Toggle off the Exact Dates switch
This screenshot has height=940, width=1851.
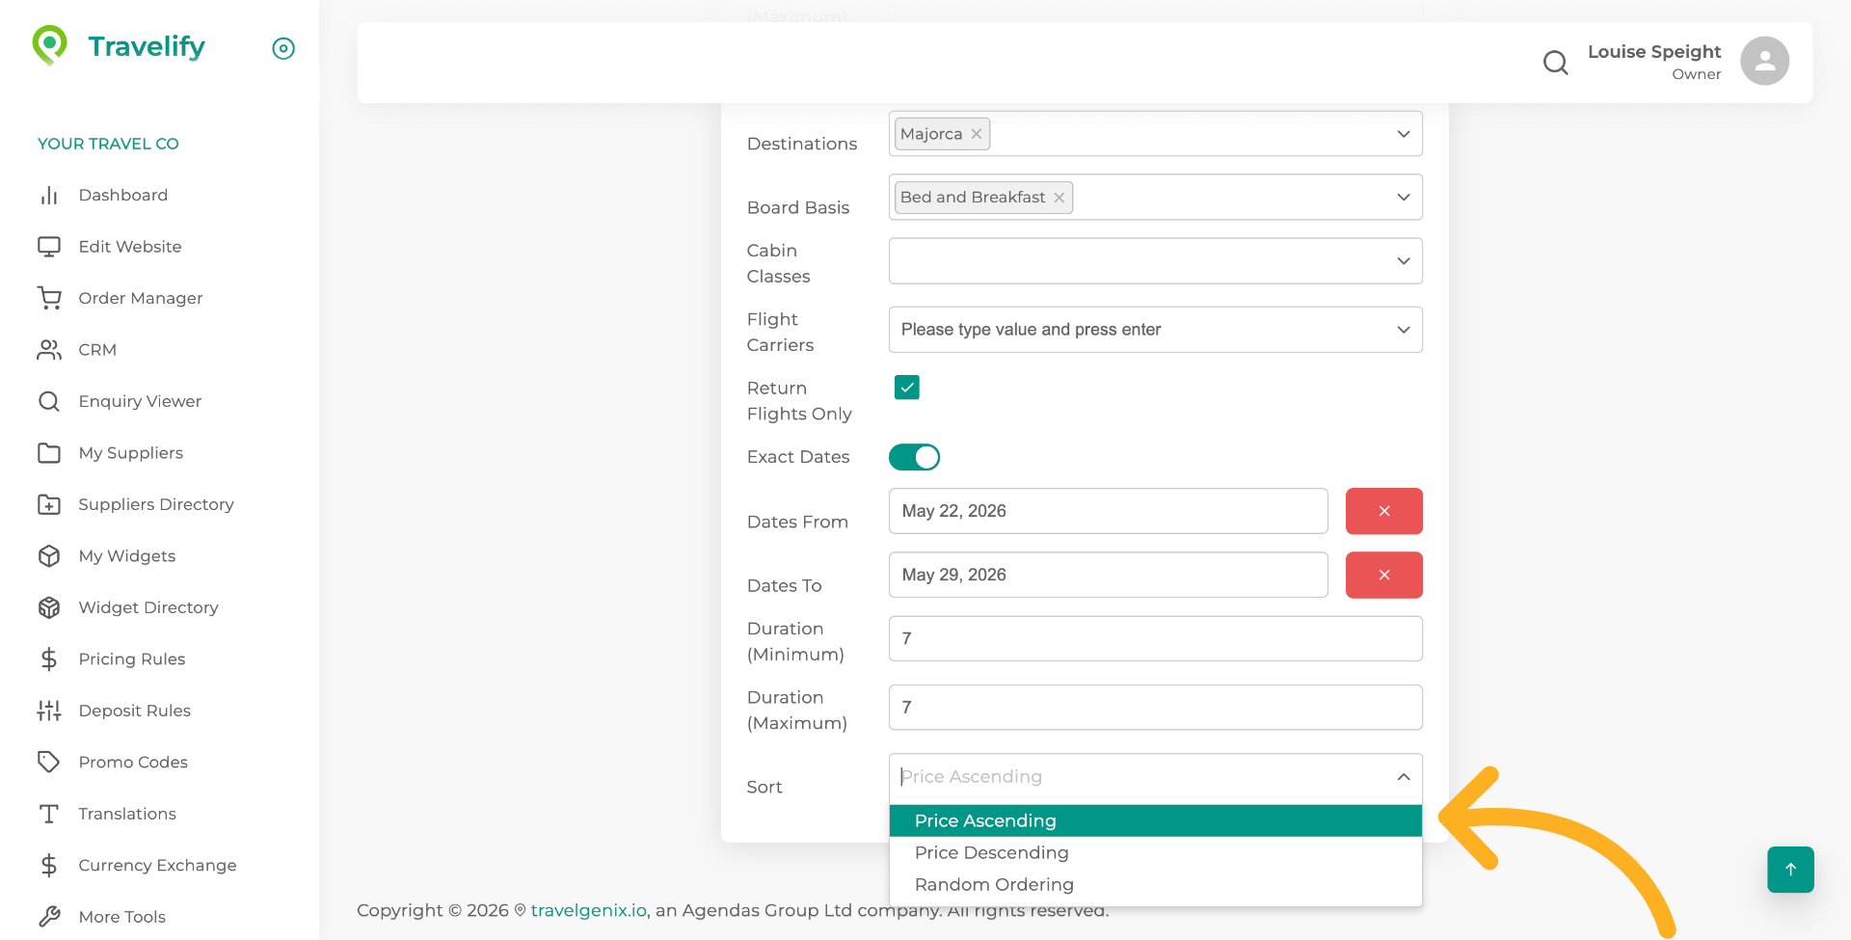914,457
